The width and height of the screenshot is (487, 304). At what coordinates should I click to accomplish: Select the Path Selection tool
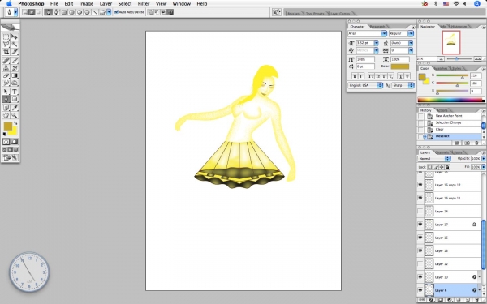click(6, 92)
